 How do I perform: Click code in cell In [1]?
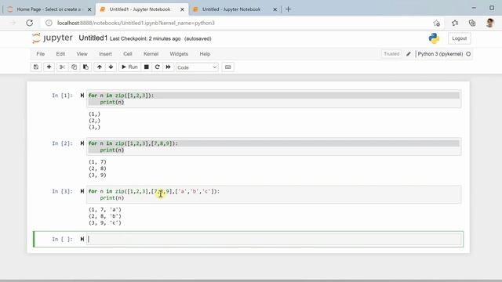click(x=274, y=99)
